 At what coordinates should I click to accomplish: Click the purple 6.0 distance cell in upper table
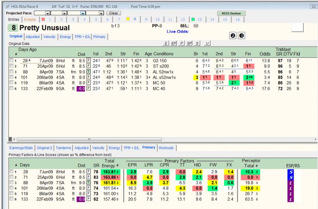(x=81, y=88)
